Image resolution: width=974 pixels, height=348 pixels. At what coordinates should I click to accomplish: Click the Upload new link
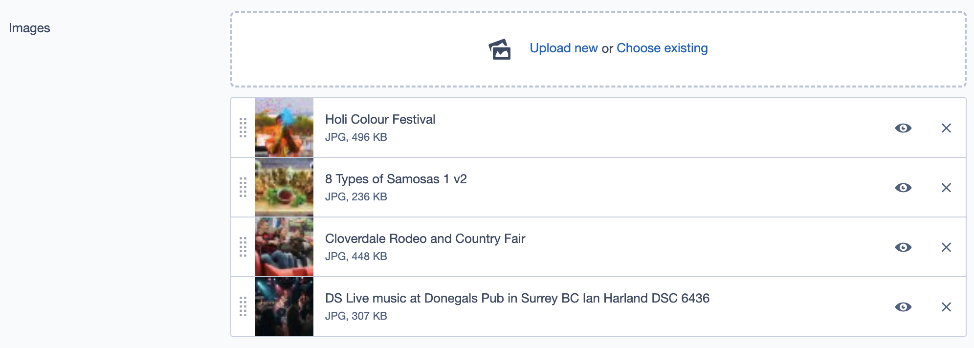pyautogui.click(x=563, y=48)
